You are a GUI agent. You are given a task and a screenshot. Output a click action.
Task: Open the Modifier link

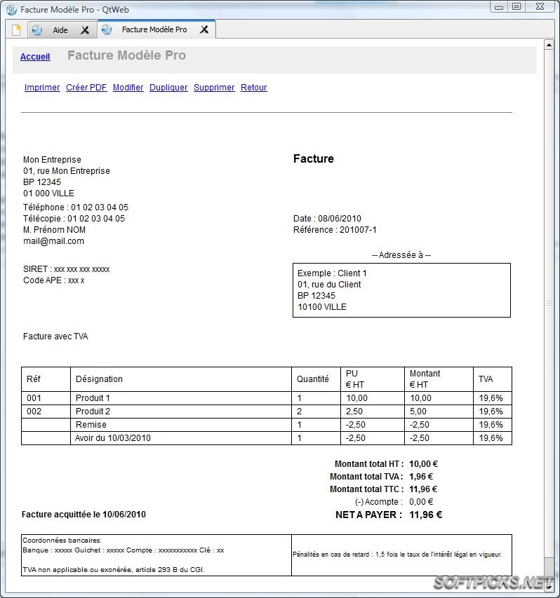click(x=128, y=88)
